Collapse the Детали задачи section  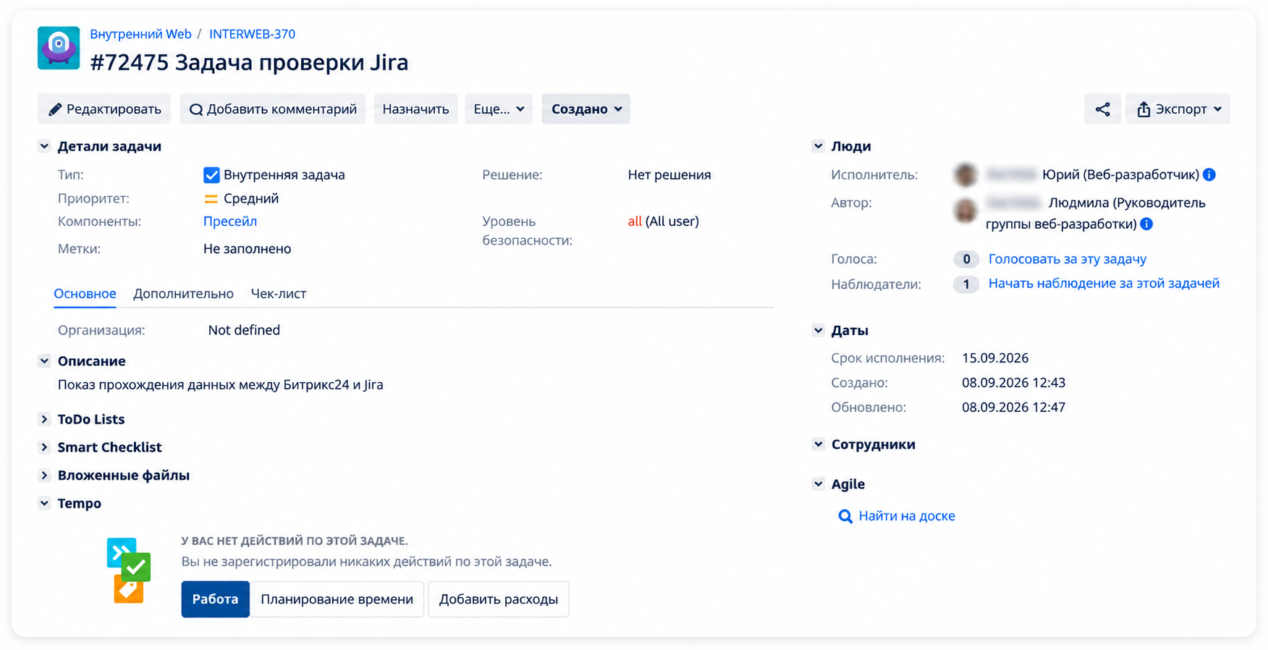click(x=44, y=146)
